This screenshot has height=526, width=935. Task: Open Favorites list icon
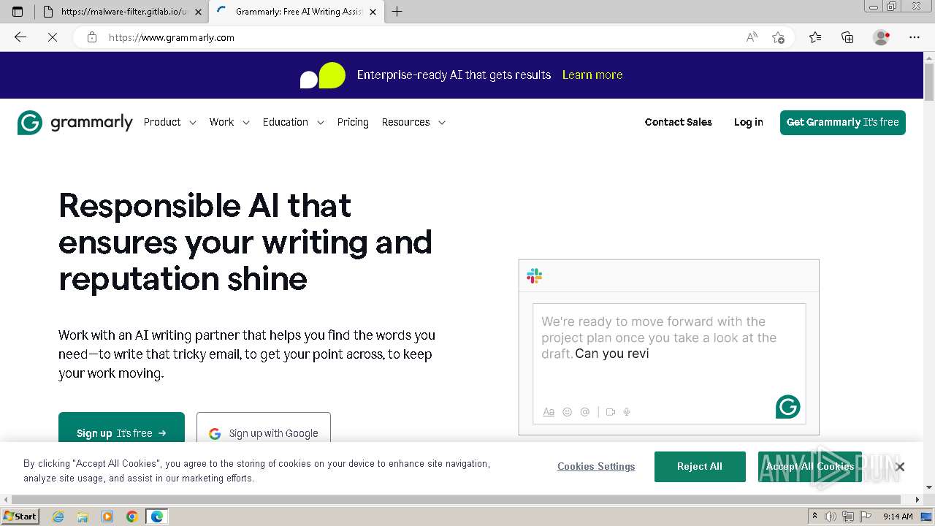tap(815, 37)
